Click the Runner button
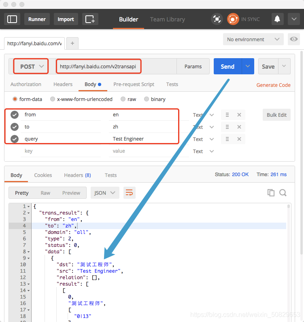 [x=37, y=19]
